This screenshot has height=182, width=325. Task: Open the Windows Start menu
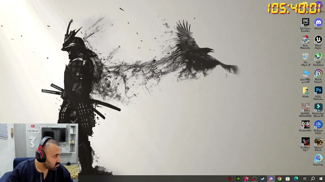coord(321,179)
